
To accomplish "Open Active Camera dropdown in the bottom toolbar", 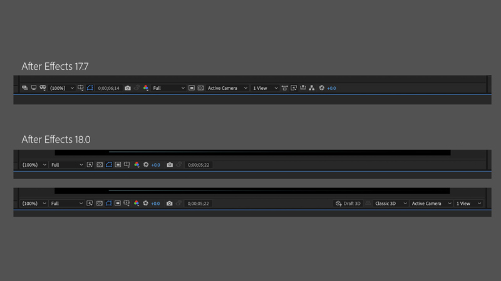I will (x=430, y=204).
